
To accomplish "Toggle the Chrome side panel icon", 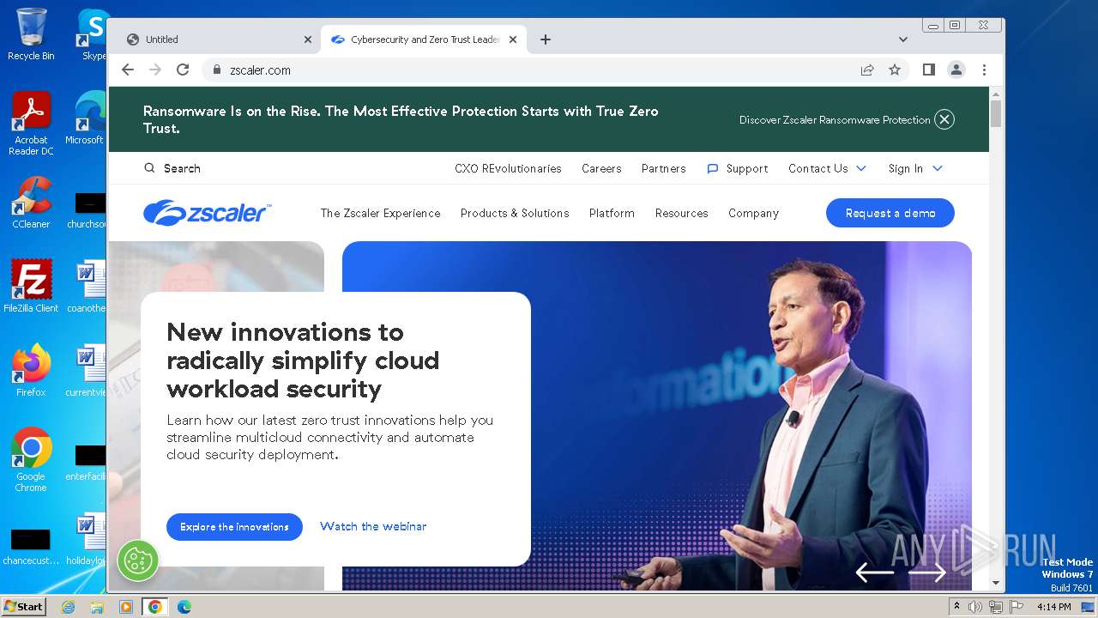I will click(x=929, y=70).
